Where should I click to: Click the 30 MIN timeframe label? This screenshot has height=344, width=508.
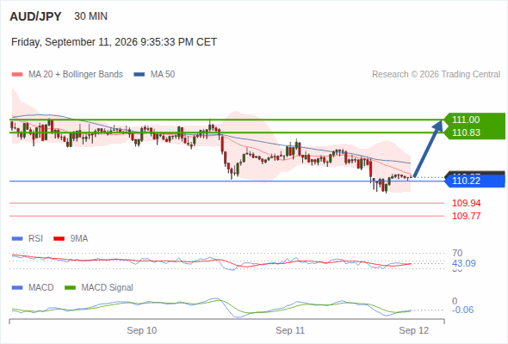[x=90, y=16]
